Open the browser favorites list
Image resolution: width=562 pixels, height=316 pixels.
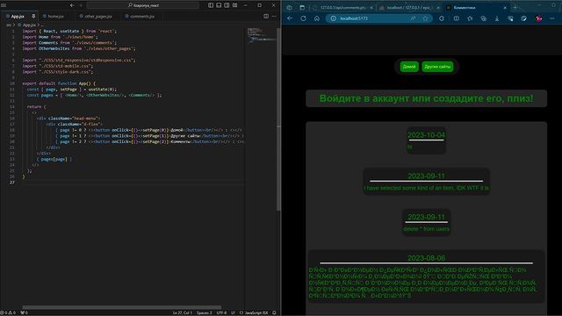pyautogui.click(x=470, y=18)
